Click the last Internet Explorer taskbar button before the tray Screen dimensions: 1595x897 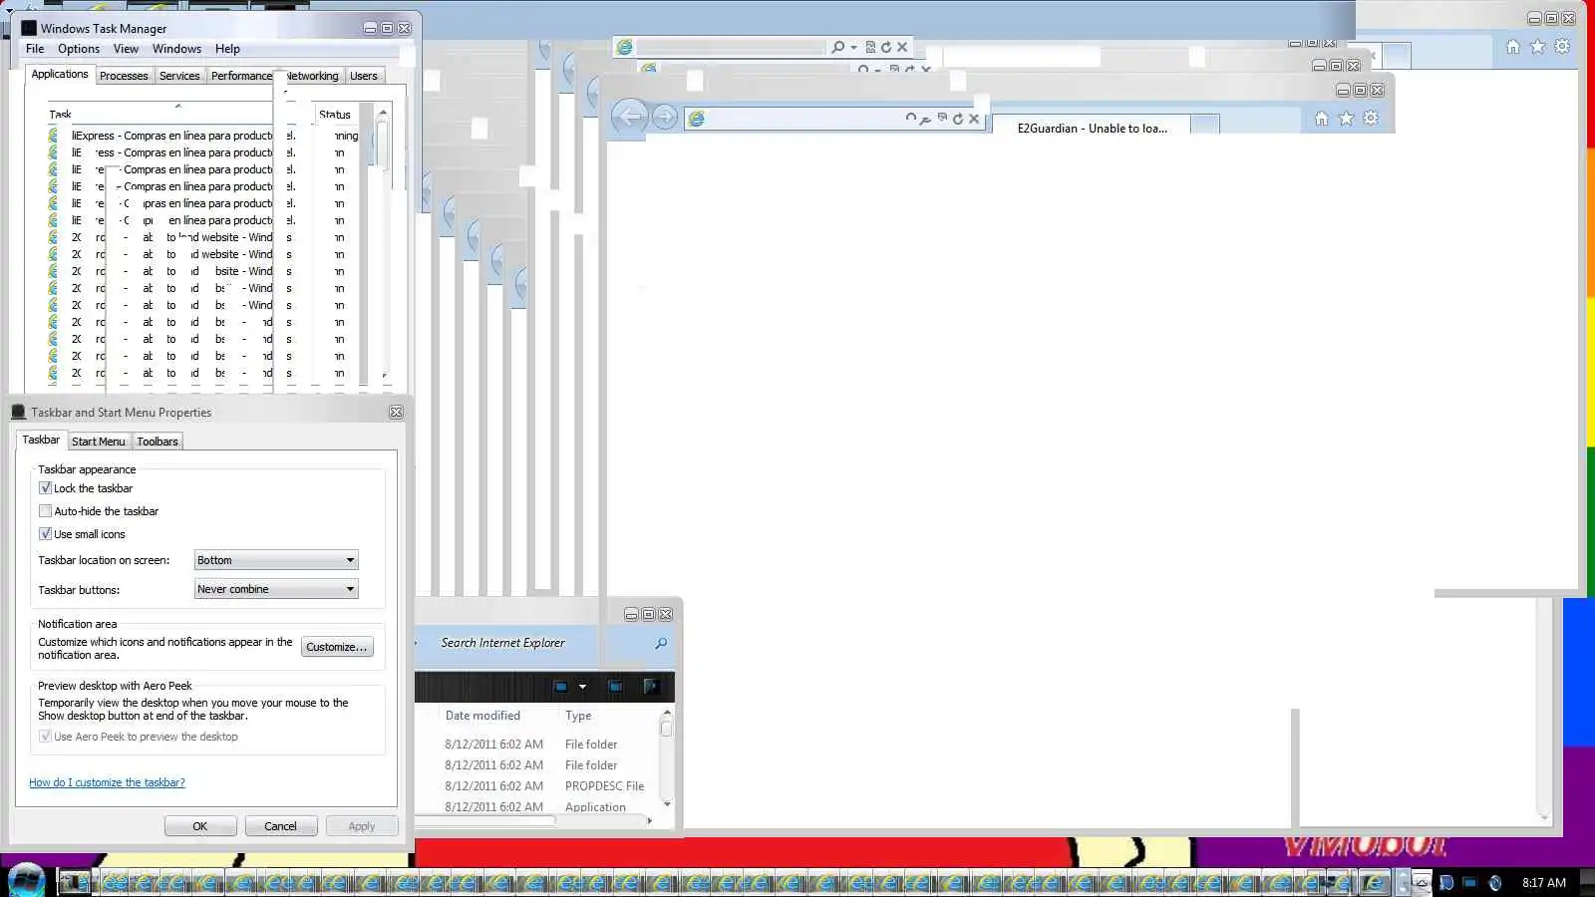click(1374, 882)
